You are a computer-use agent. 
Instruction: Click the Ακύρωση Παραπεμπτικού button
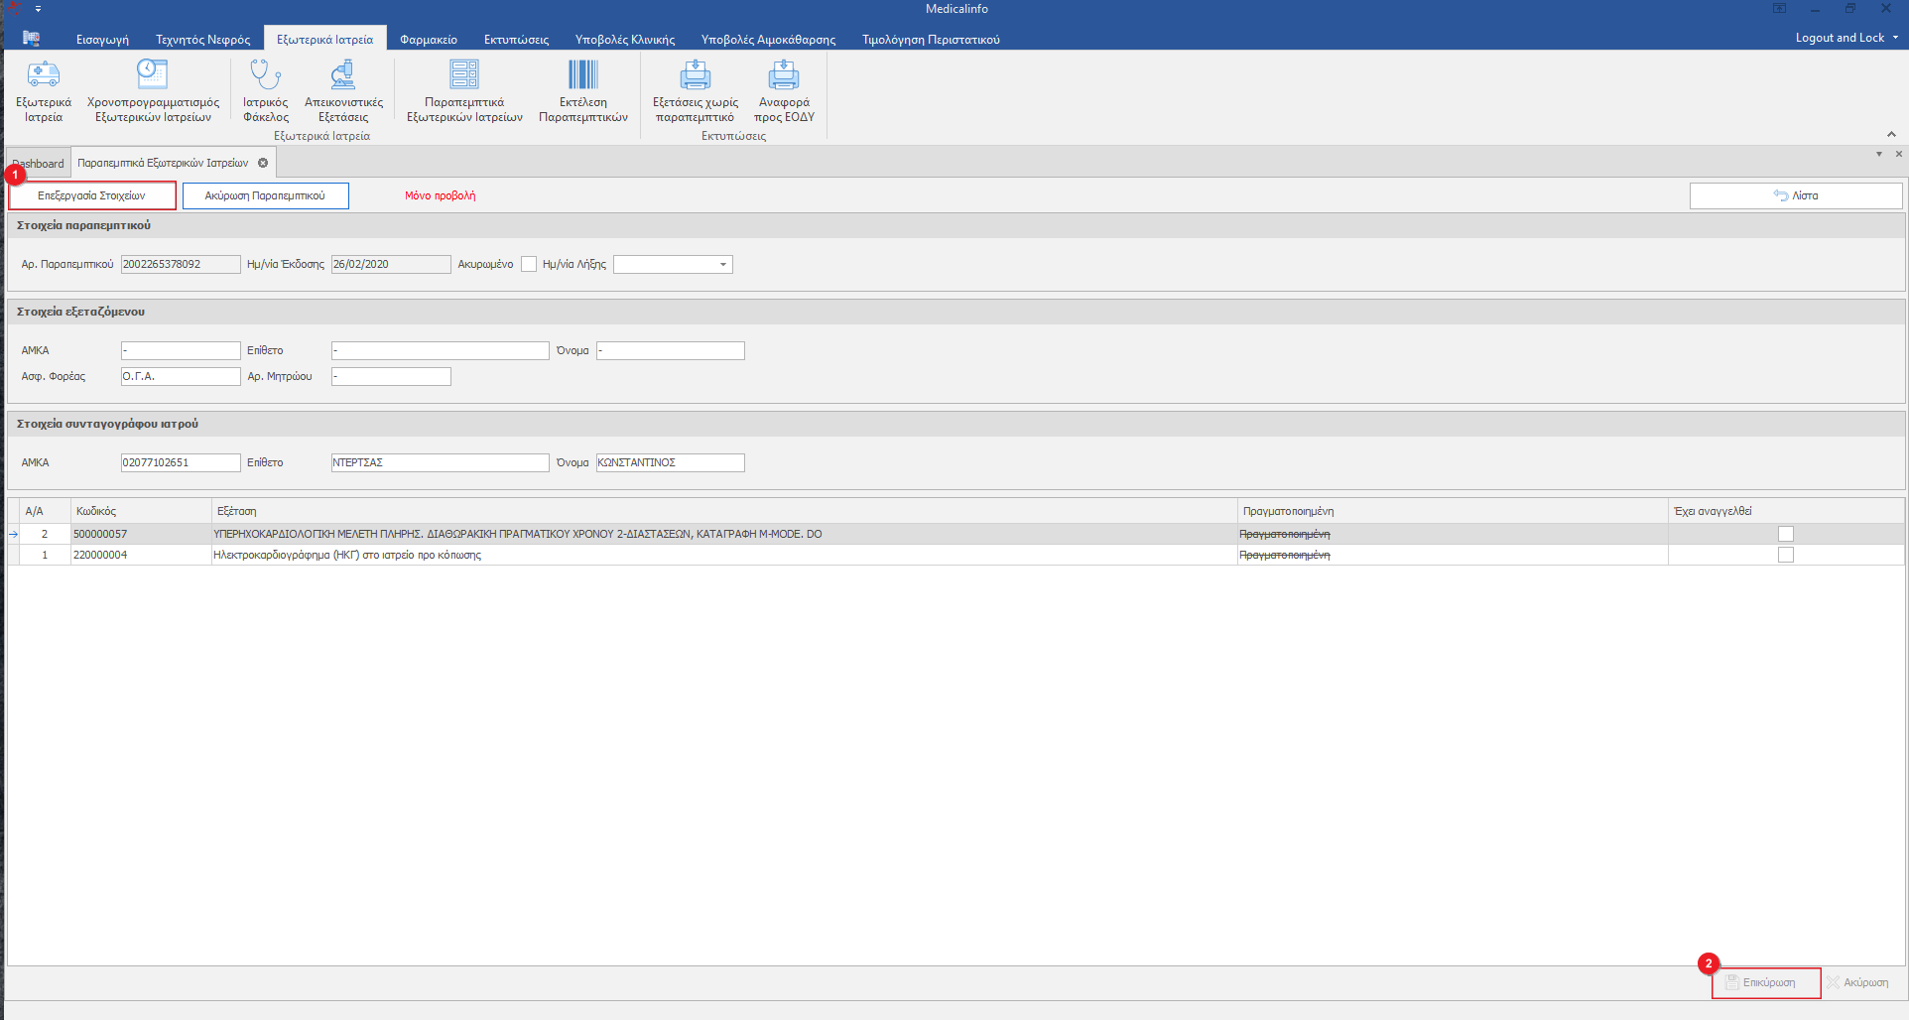tap(265, 195)
